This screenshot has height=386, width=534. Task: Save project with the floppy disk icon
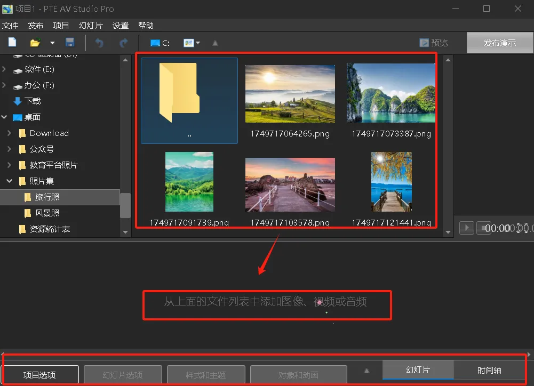[x=70, y=43]
